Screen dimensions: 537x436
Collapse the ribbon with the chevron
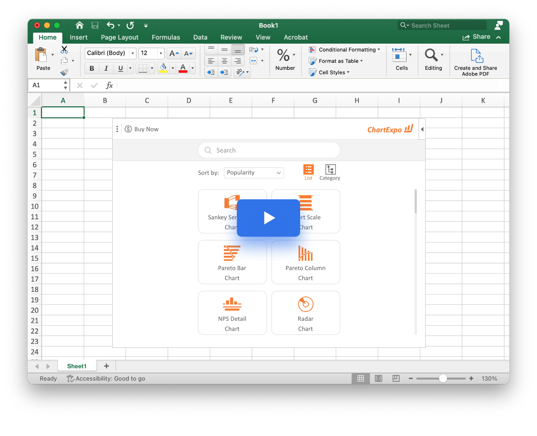pyautogui.click(x=498, y=37)
